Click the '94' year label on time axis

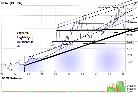(x=28, y=74)
